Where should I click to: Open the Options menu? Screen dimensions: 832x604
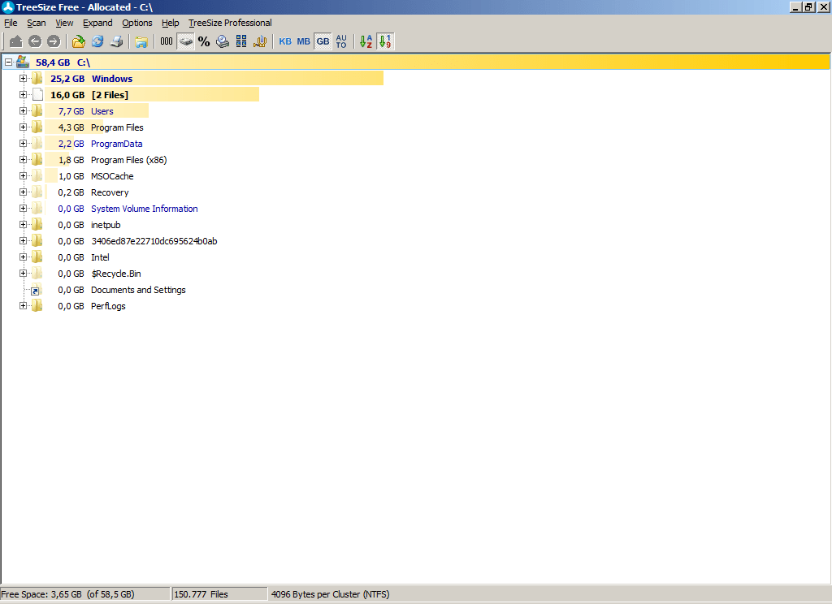[x=136, y=23]
